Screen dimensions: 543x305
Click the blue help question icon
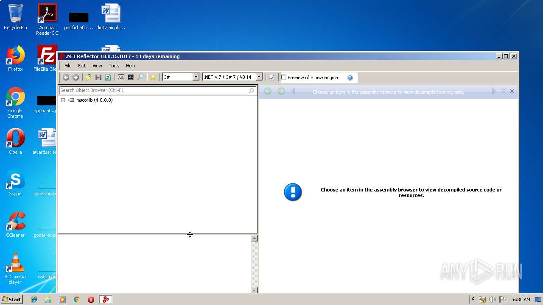[x=350, y=78]
